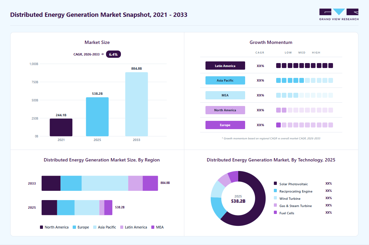Click the Europe legend swatch in region chart
Image resolution: width=369 pixels, height=245 pixels.
tap(74, 227)
